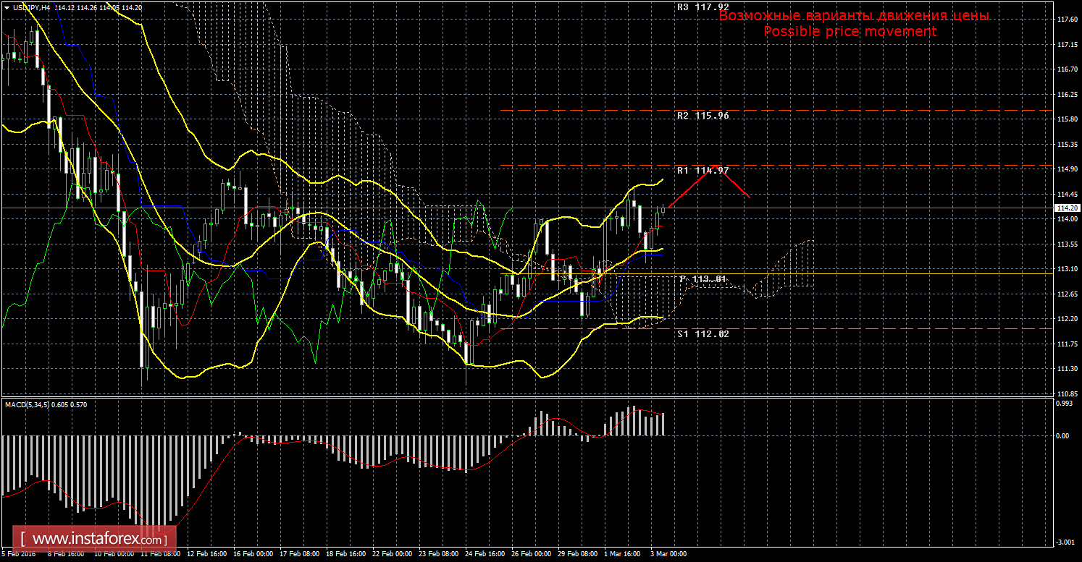Click the 117.15 price axis value

click(1068, 45)
